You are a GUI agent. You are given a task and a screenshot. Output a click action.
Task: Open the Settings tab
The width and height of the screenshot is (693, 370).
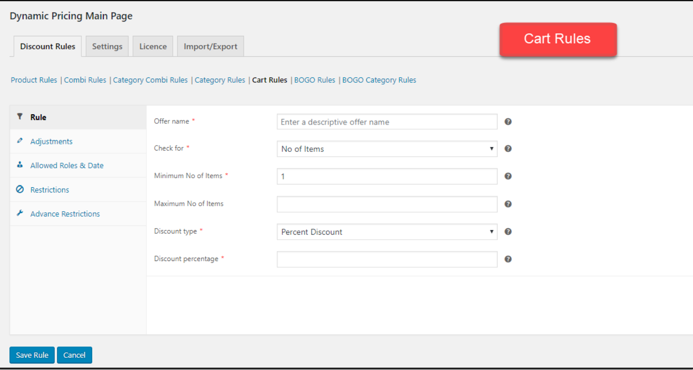pyautogui.click(x=107, y=46)
